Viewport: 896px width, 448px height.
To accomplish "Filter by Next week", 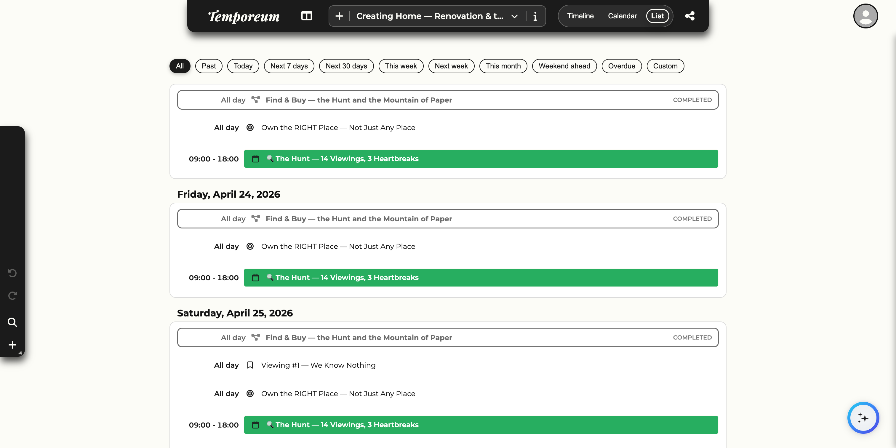I will pos(452,66).
